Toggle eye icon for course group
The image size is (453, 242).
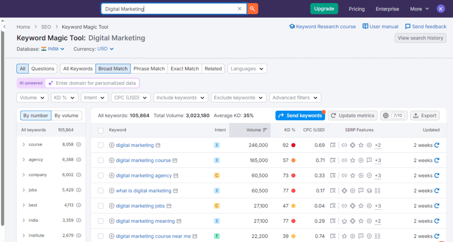point(79,144)
